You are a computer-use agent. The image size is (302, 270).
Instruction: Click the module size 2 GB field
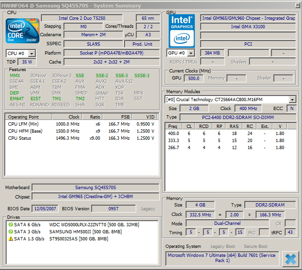click(x=194, y=108)
